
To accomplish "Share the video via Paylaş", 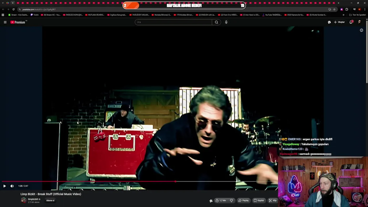I will (x=243, y=200).
